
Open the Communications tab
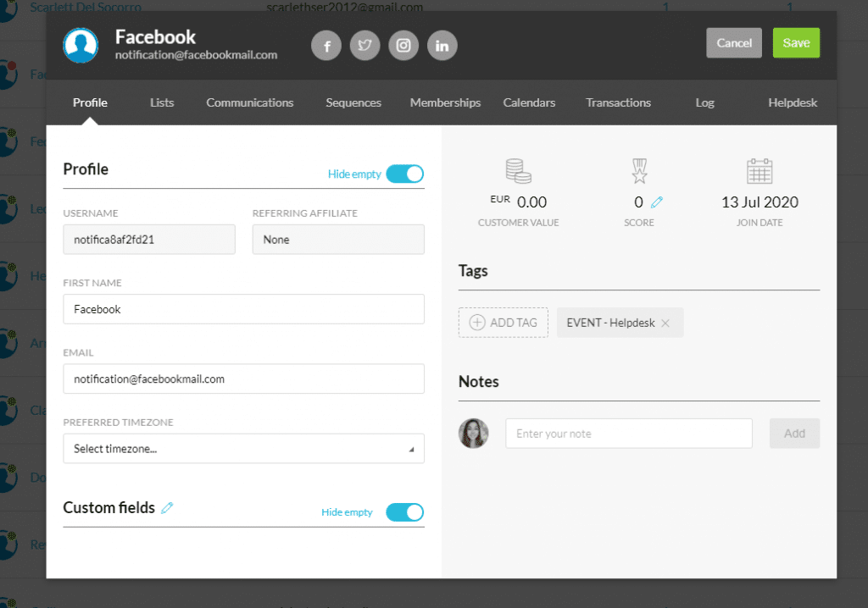(x=250, y=102)
